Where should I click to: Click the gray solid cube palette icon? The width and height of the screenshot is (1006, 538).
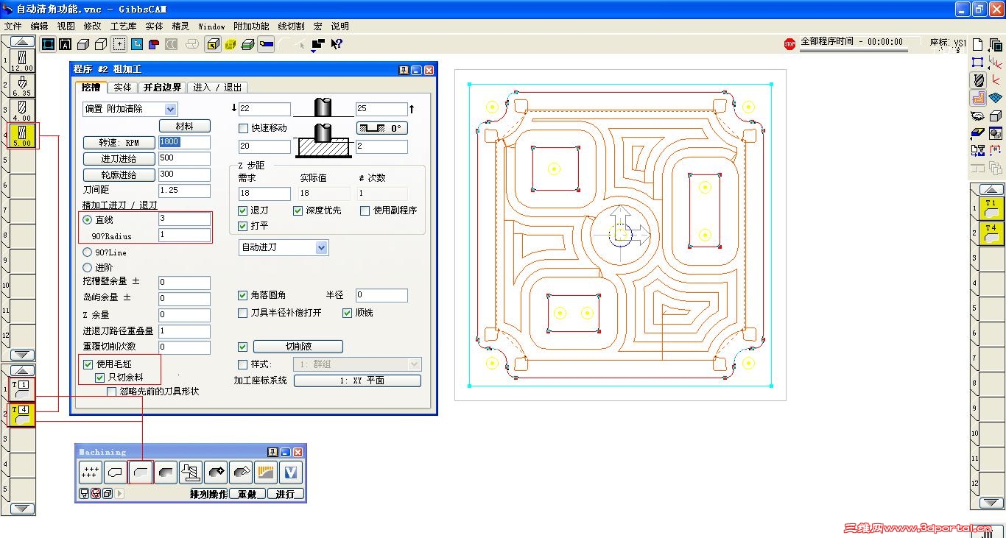(996, 116)
